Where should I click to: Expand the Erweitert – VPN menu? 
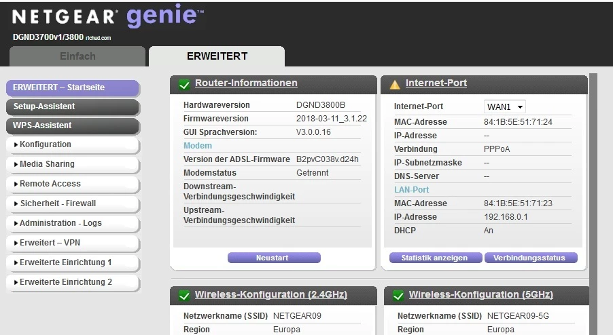(x=73, y=243)
